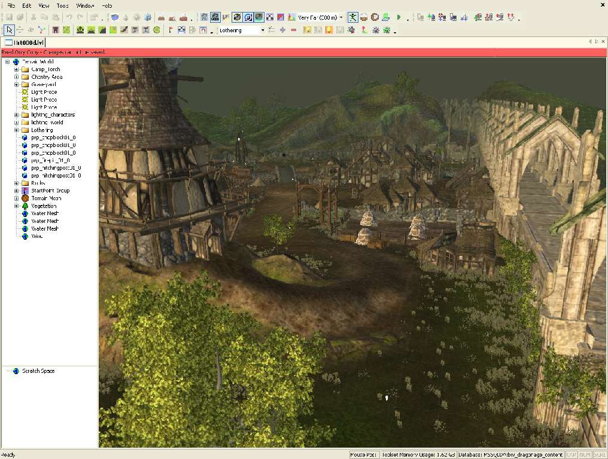Click the red flag waypoint icon

171,30
